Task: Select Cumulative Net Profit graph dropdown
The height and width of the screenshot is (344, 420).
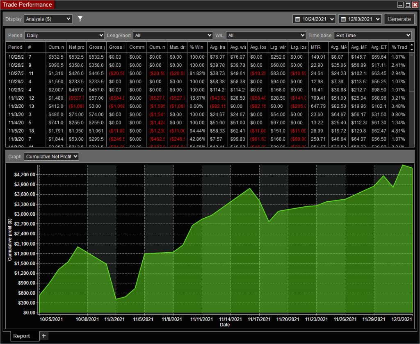Action: (51, 156)
